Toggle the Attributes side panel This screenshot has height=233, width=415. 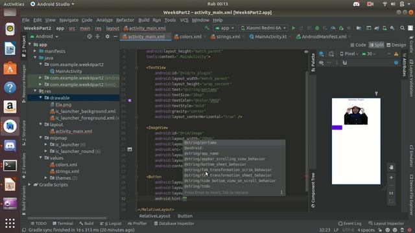[404, 65]
